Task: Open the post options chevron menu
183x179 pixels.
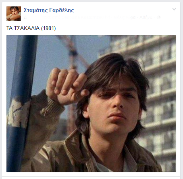Action: [x=174, y=9]
